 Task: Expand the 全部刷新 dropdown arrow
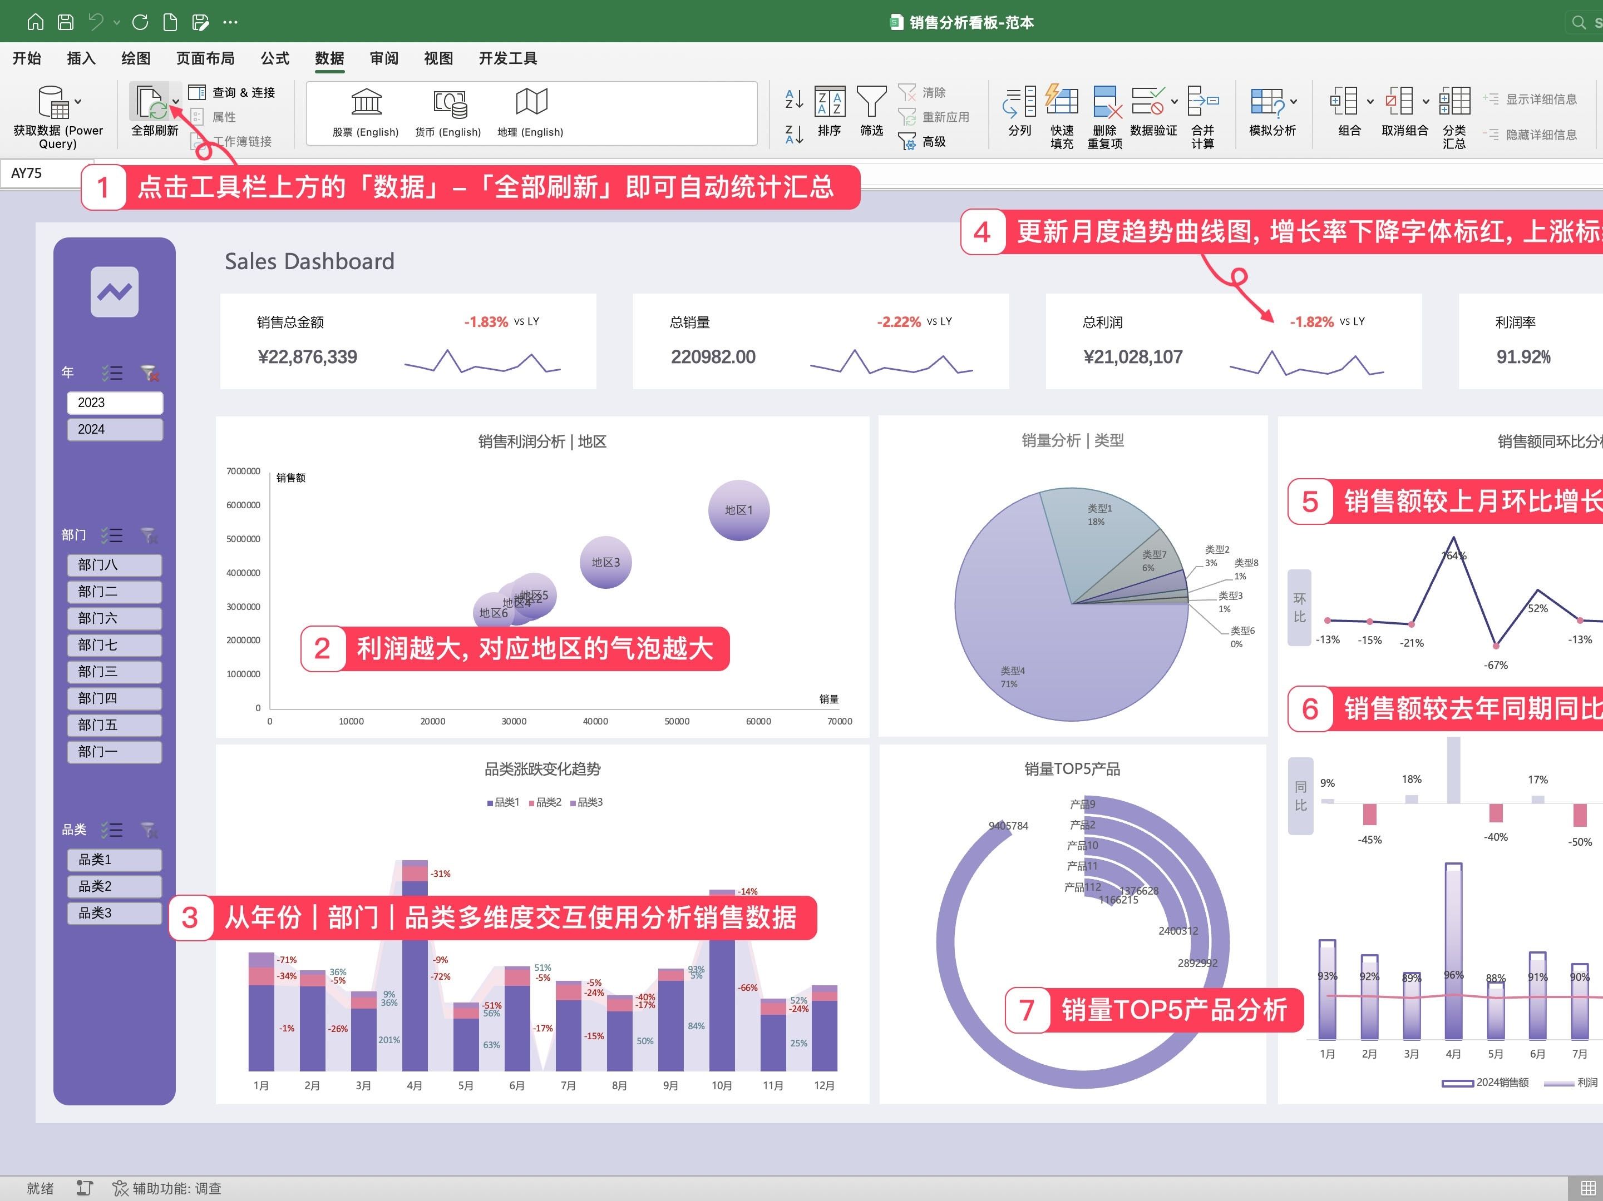[176, 102]
